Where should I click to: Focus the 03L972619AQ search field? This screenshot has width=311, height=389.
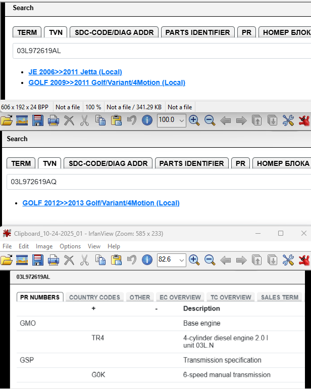(159, 182)
